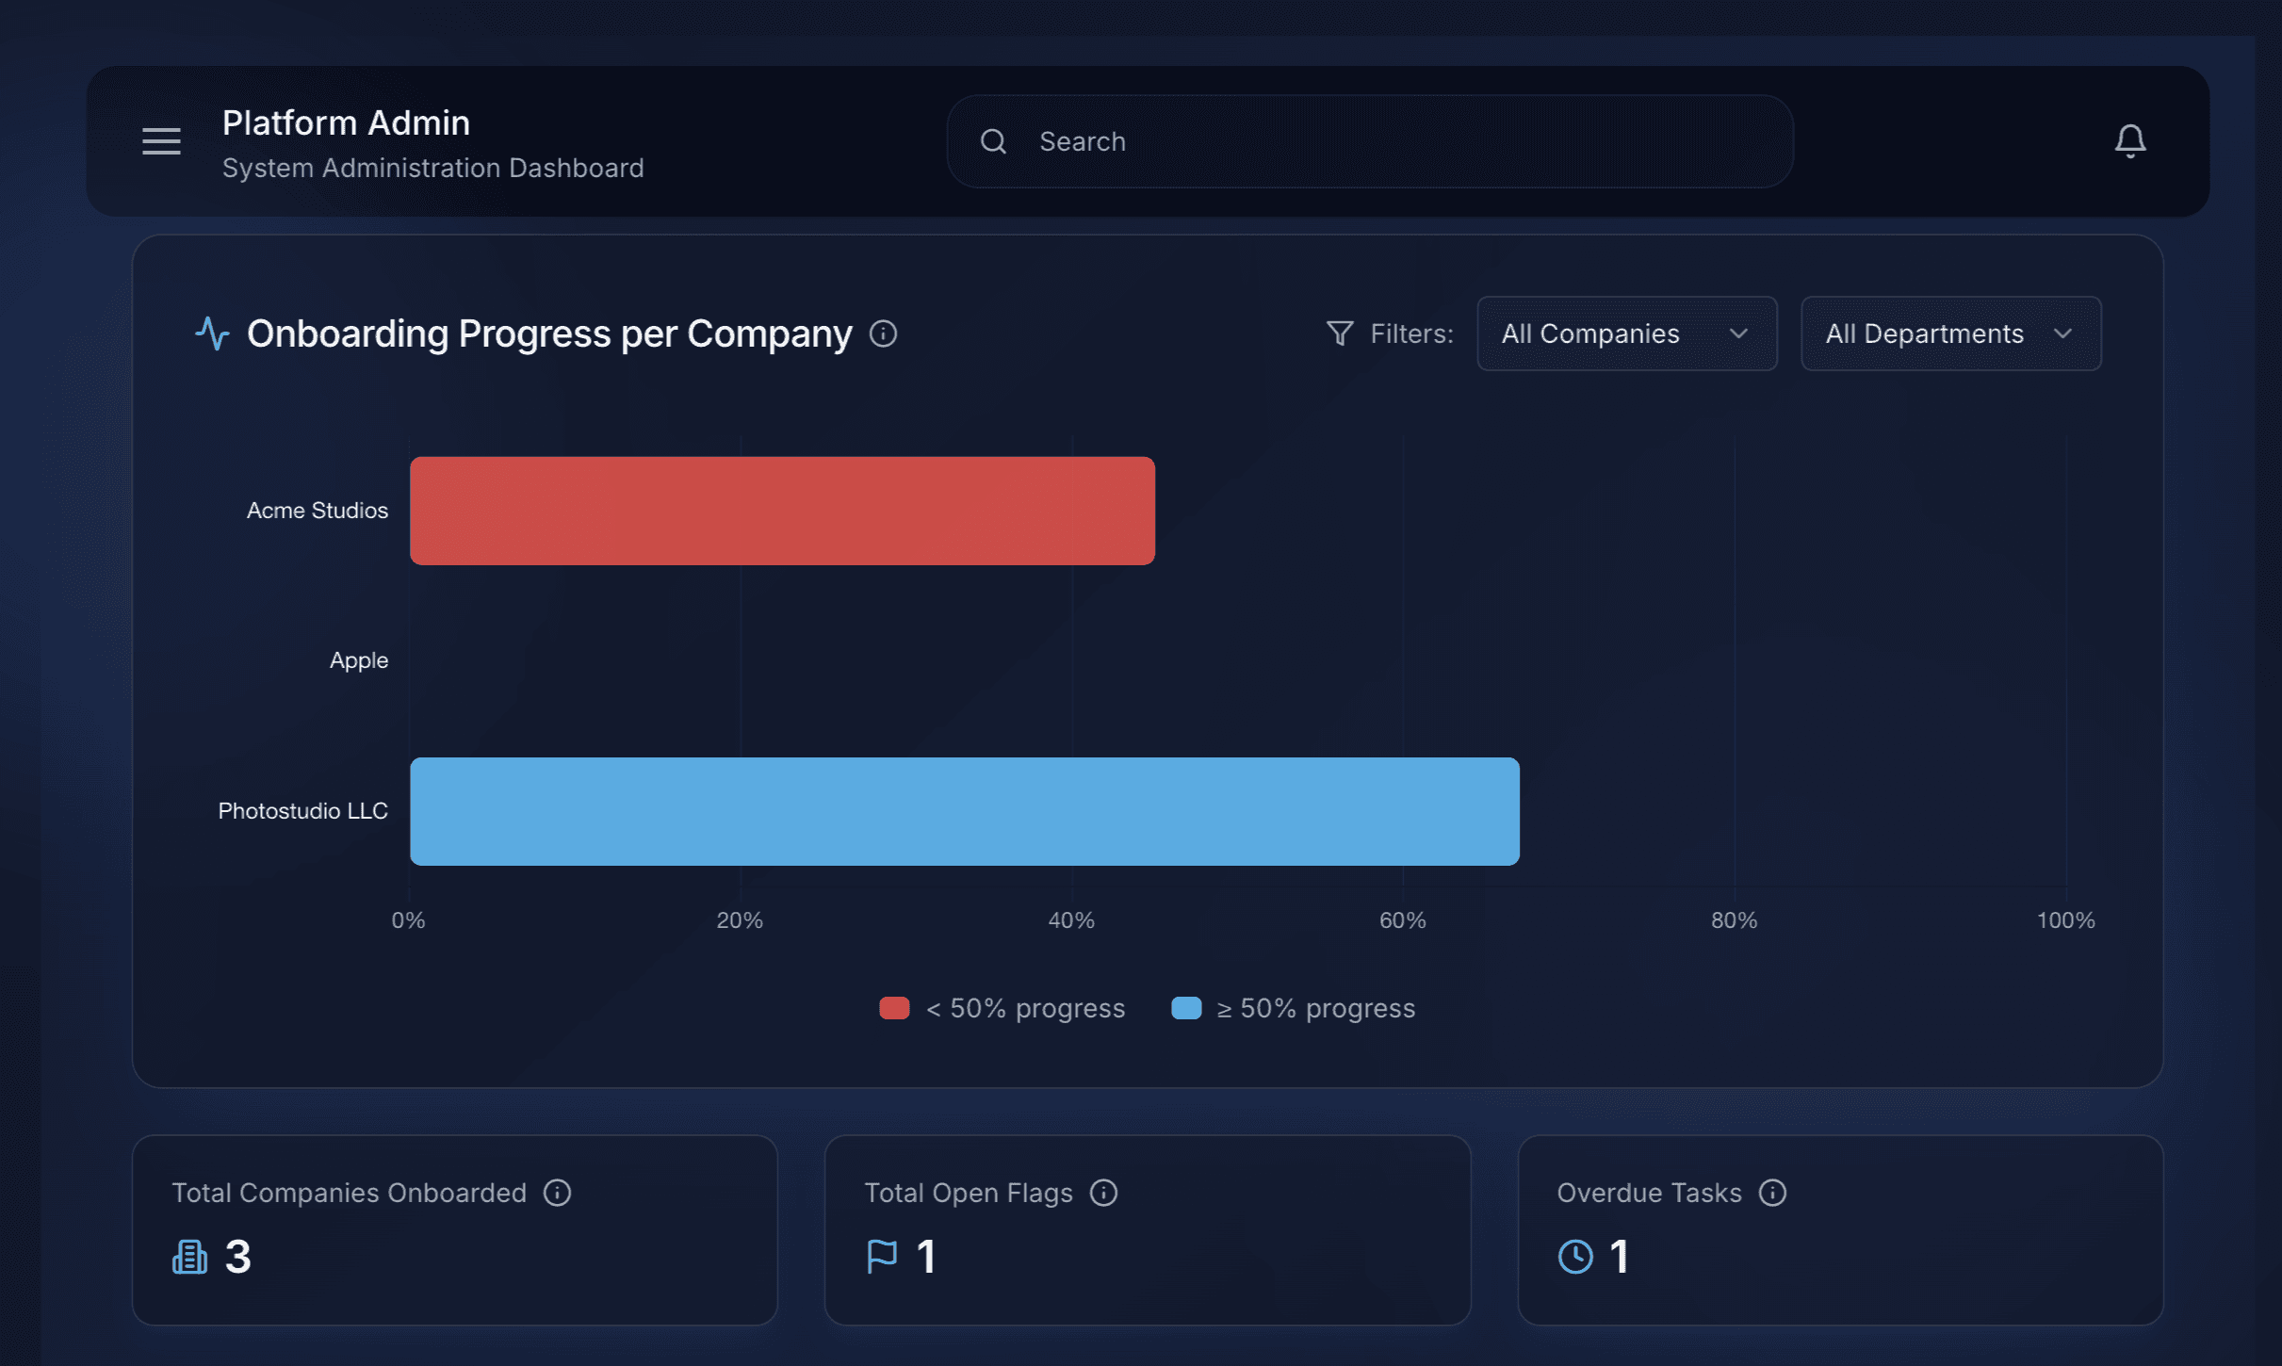Screen dimensions: 2282x1366
Task: Click the notifications bell icon
Action: 2129,141
